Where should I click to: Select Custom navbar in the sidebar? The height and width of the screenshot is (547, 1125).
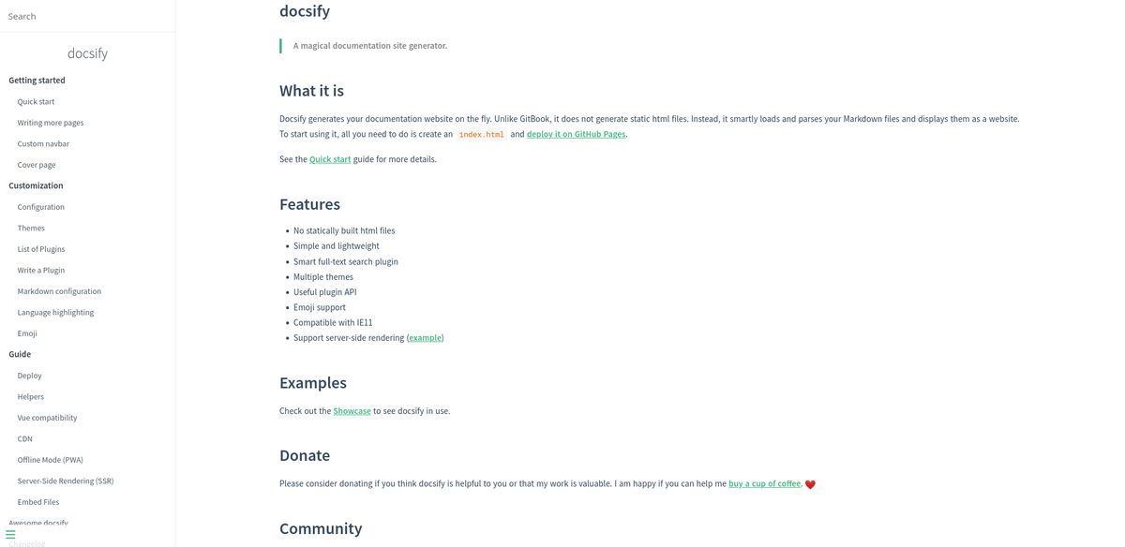tap(43, 143)
